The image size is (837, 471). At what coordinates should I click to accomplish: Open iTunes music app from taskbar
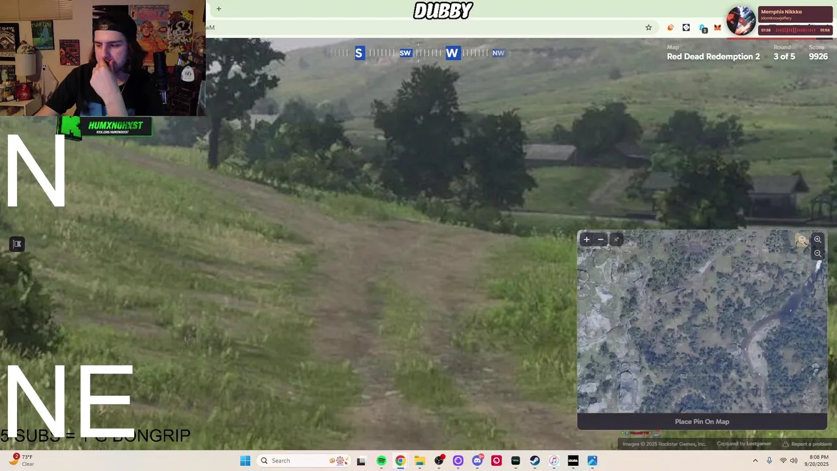point(554,461)
